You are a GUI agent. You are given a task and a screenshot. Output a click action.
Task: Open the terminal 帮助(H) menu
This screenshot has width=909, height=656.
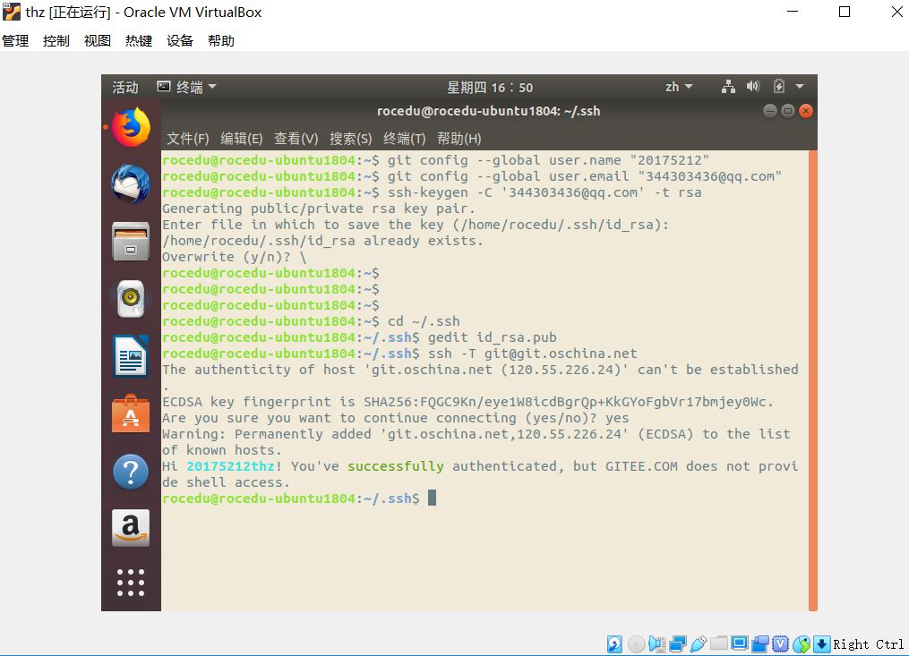tap(459, 139)
